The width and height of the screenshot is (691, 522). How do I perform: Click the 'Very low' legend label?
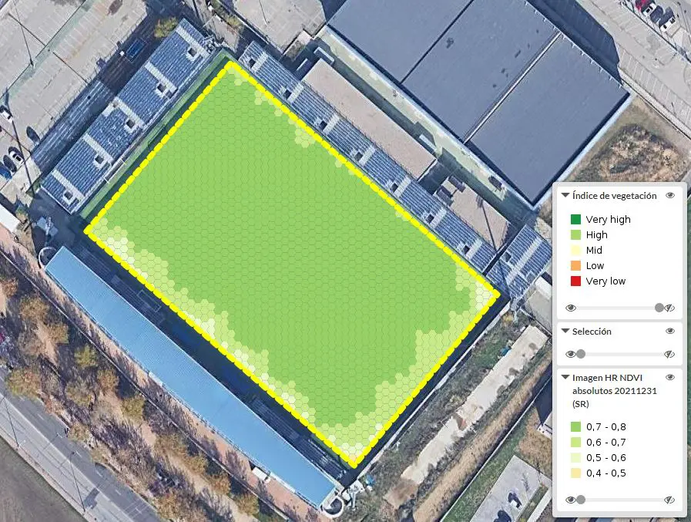tap(605, 281)
